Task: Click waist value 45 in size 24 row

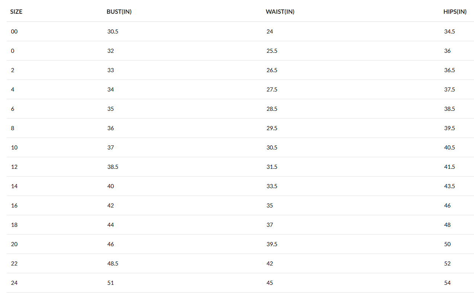Action: pyautogui.click(x=270, y=283)
